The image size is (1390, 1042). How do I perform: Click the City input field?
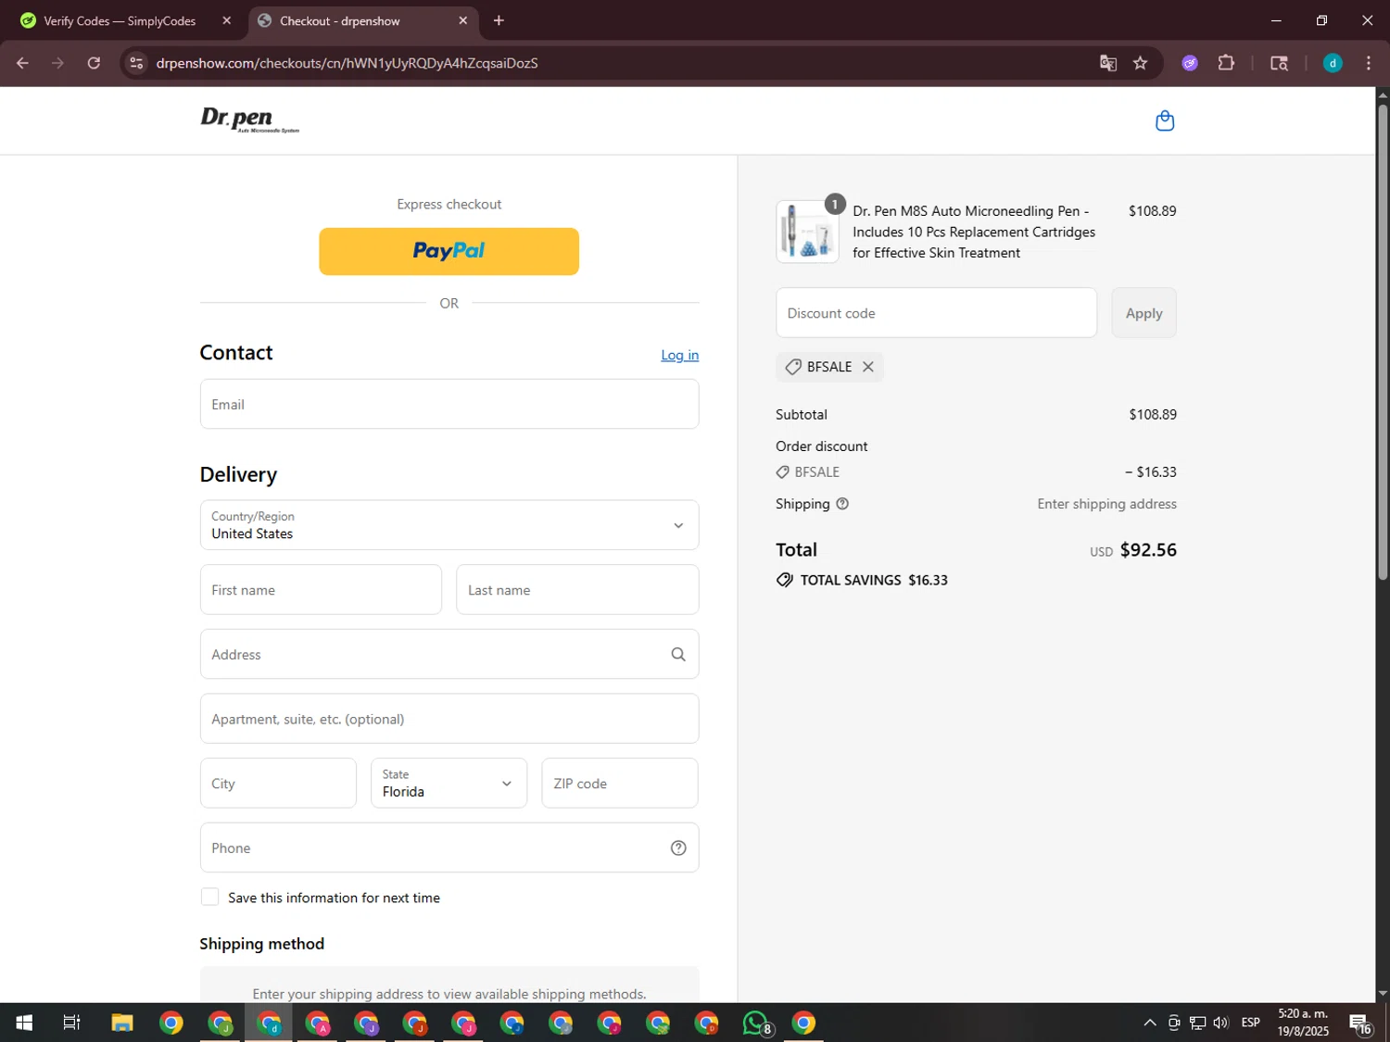(278, 783)
